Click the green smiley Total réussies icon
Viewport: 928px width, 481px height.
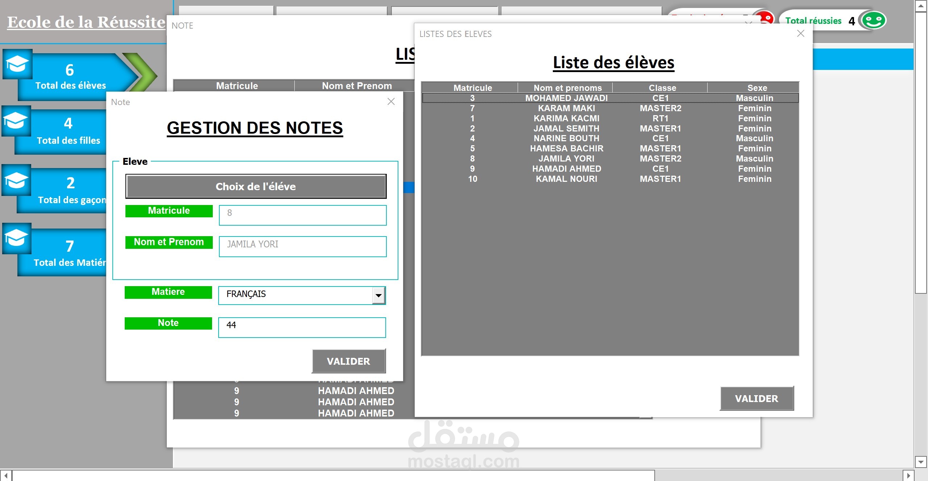pyautogui.click(x=873, y=20)
